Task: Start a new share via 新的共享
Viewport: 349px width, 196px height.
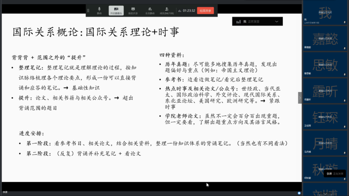Action: 133,10
